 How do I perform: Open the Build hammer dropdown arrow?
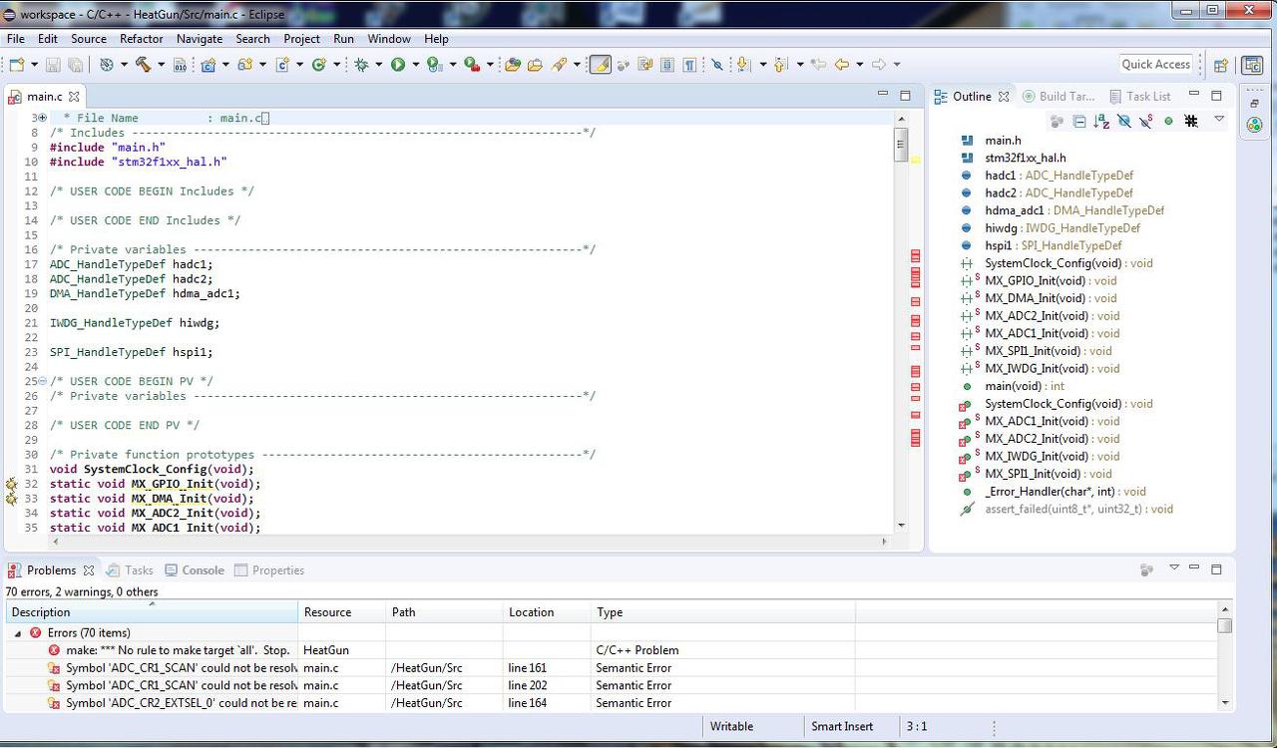coord(160,65)
